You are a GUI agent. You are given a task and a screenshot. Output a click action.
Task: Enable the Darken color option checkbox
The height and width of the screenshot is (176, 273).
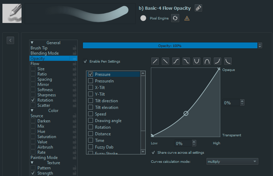click(33, 121)
